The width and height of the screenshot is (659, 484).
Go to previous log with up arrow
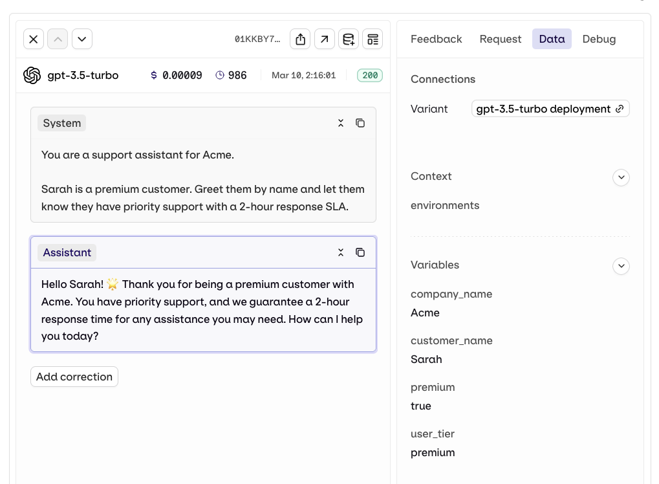click(58, 39)
